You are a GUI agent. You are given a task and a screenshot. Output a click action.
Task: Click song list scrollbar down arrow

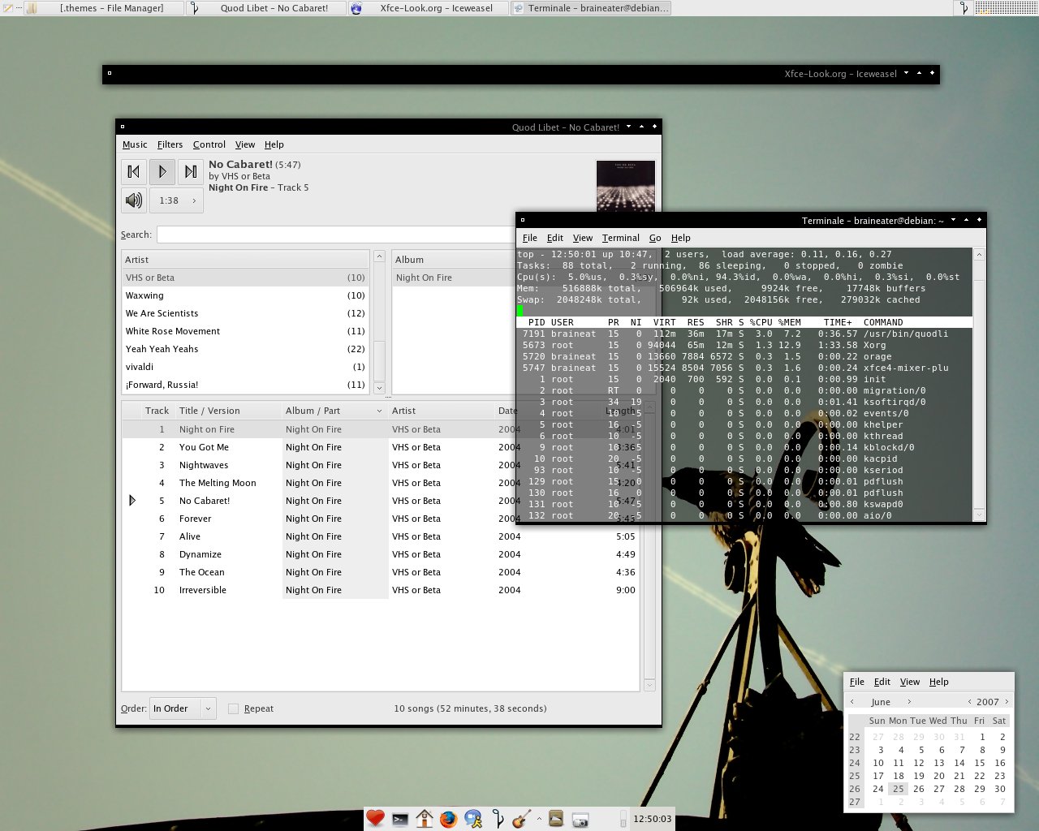pyautogui.click(x=649, y=686)
